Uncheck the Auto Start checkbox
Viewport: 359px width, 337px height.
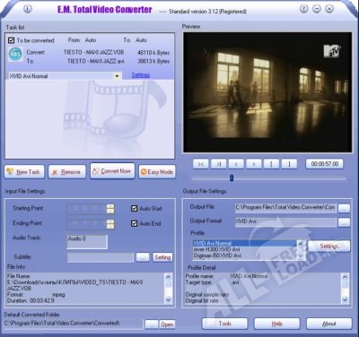[x=135, y=209]
